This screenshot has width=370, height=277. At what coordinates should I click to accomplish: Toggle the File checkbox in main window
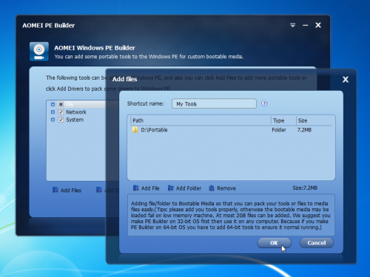[61, 104]
